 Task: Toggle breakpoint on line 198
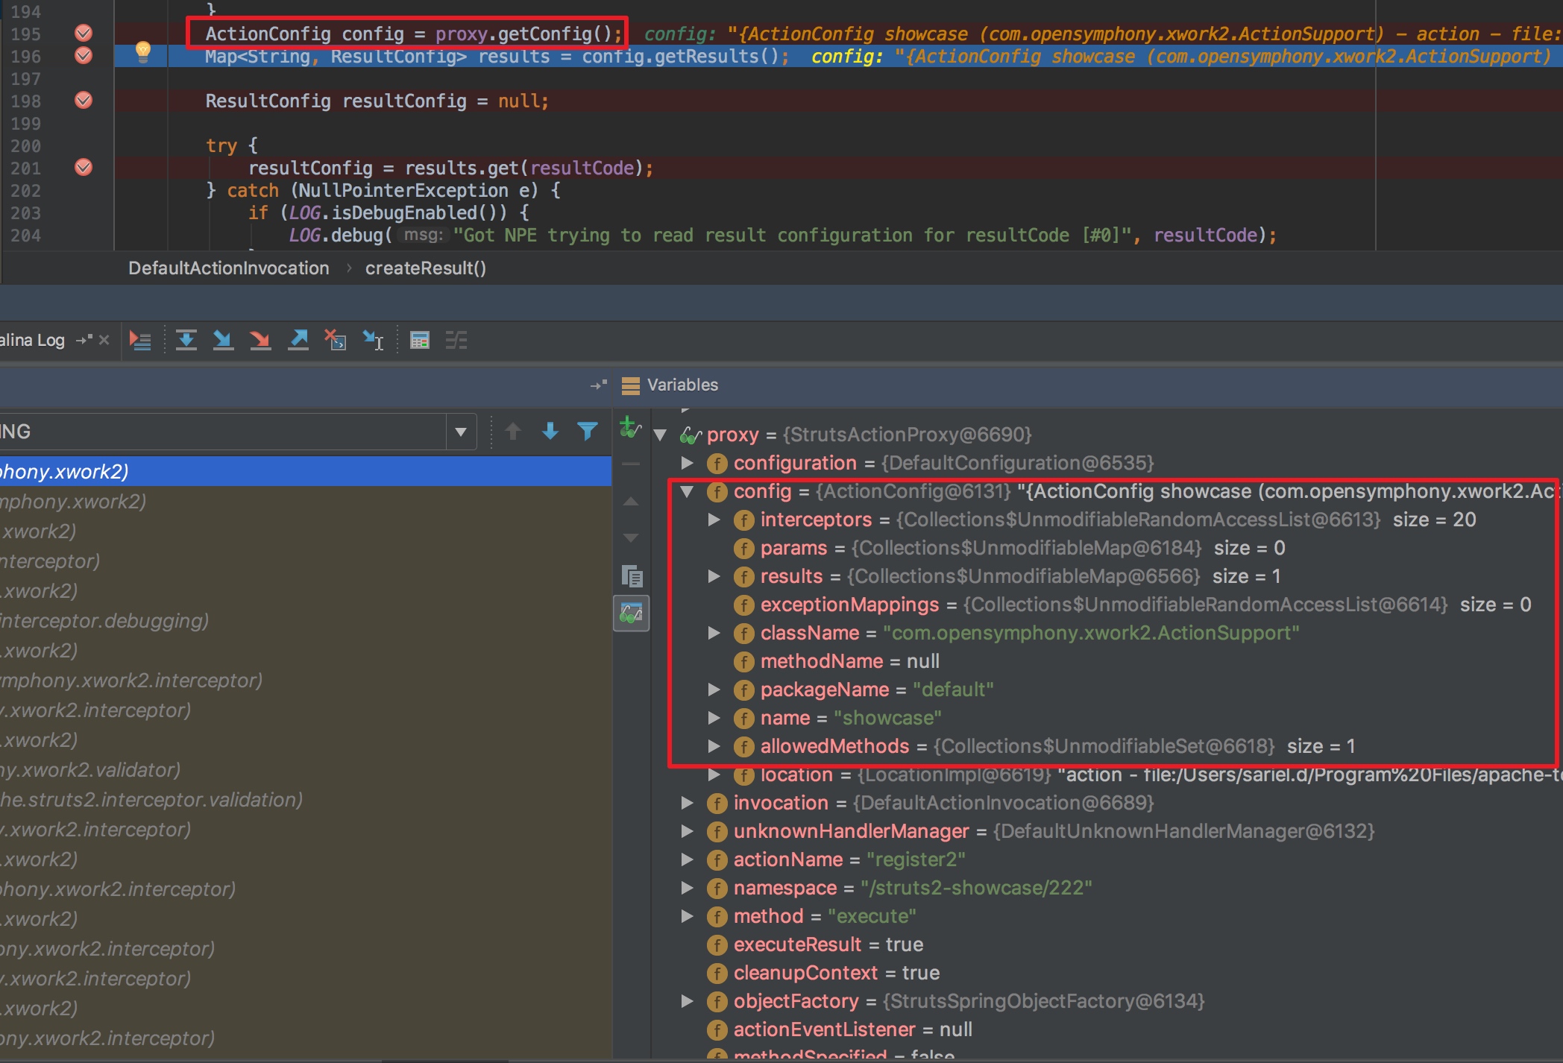coord(84,100)
